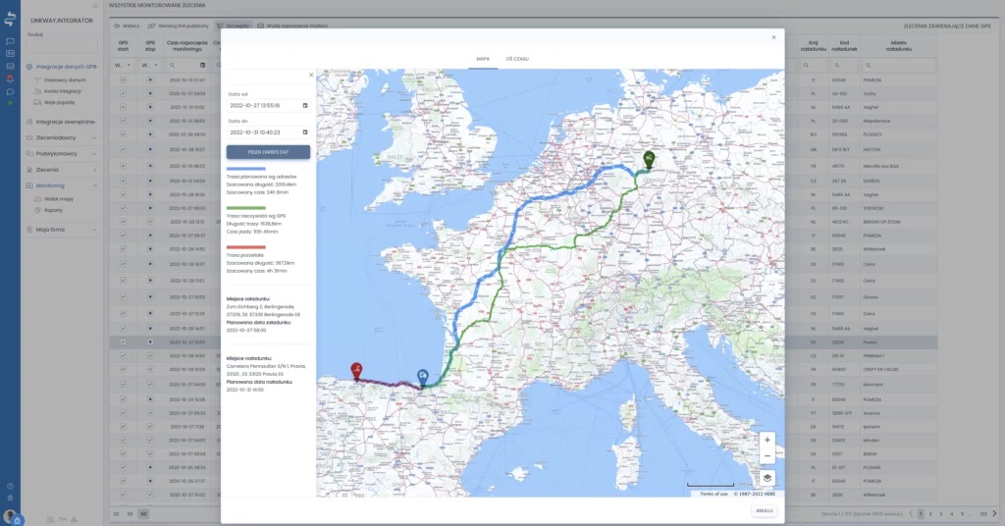The width and height of the screenshot is (1005, 526).
Task: Click the red unloading location marker
Action: 356,370
